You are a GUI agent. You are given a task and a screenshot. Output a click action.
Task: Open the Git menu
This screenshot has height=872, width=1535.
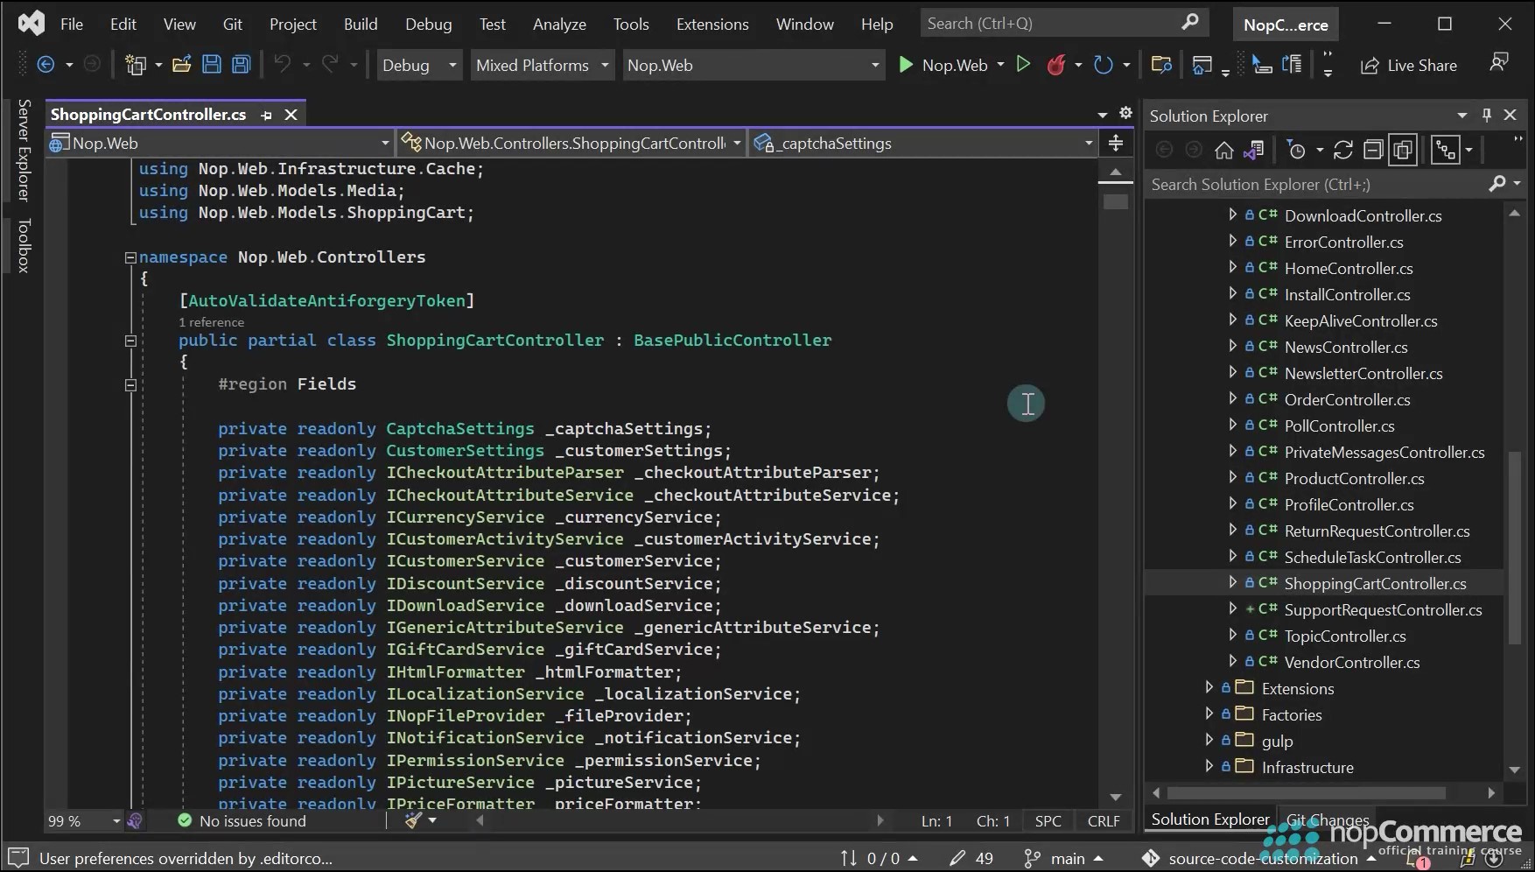point(233,24)
